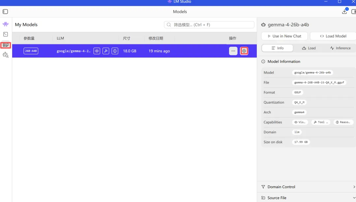
Task: Open the Discover model search sidebar icon
Action: [6, 55]
